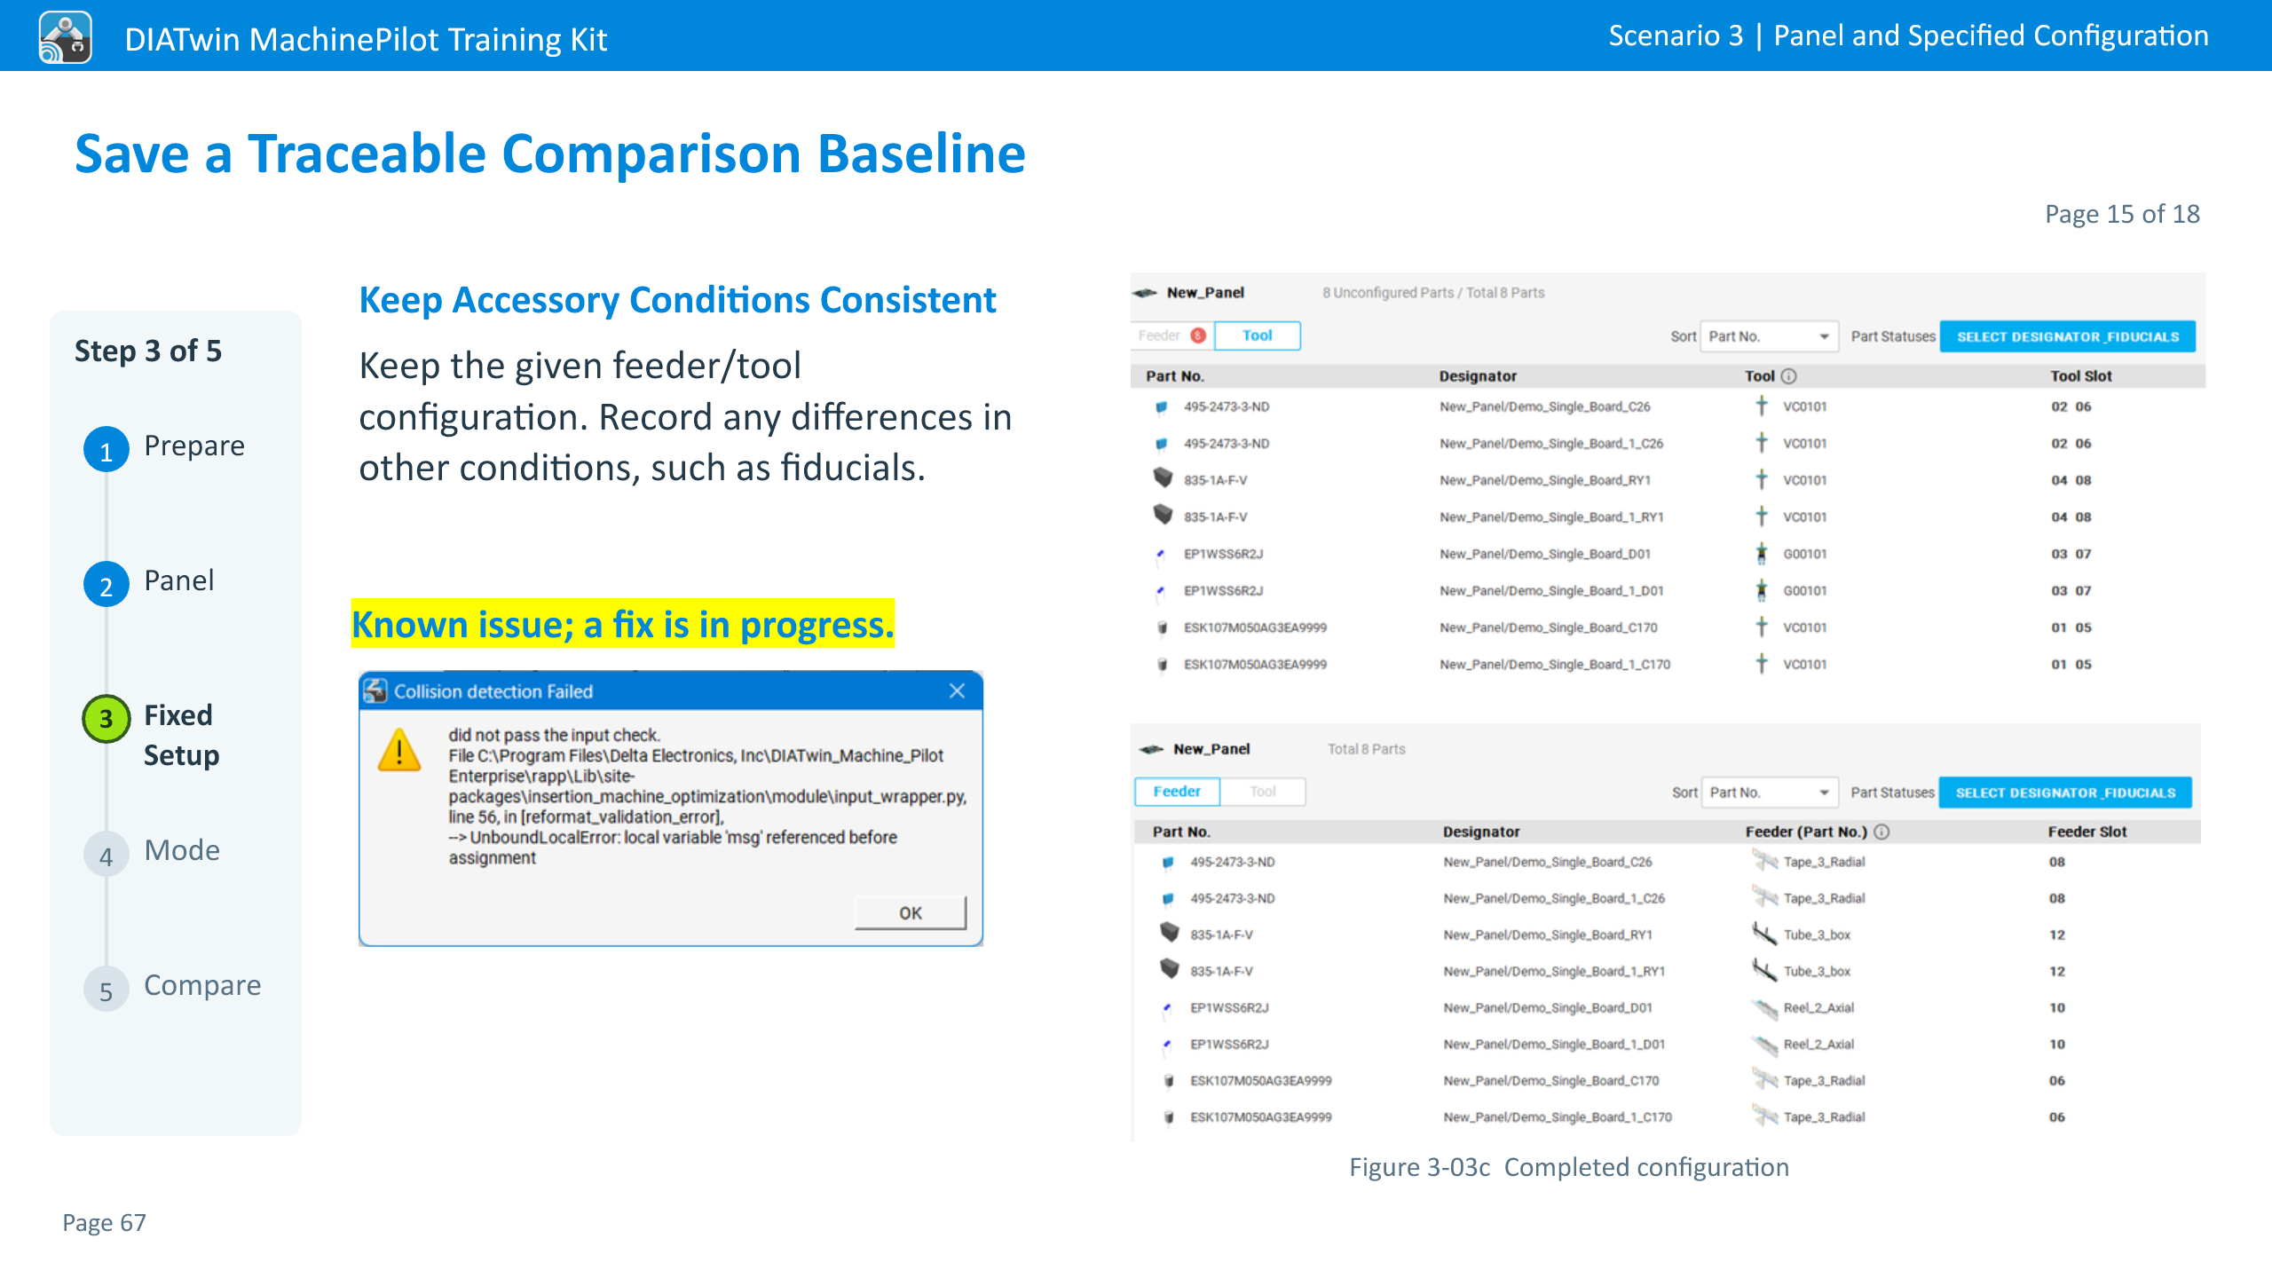
Task: Open the Sort dropdown in upper panel
Action: click(1769, 336)
